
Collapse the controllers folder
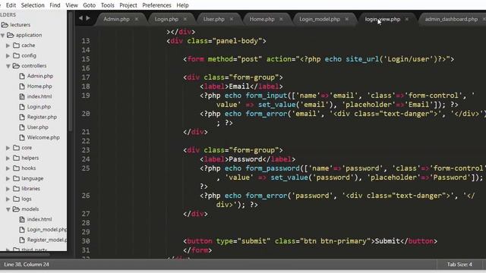coord(8,66)
